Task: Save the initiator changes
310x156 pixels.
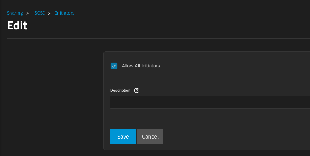Action: click(123, 137)
